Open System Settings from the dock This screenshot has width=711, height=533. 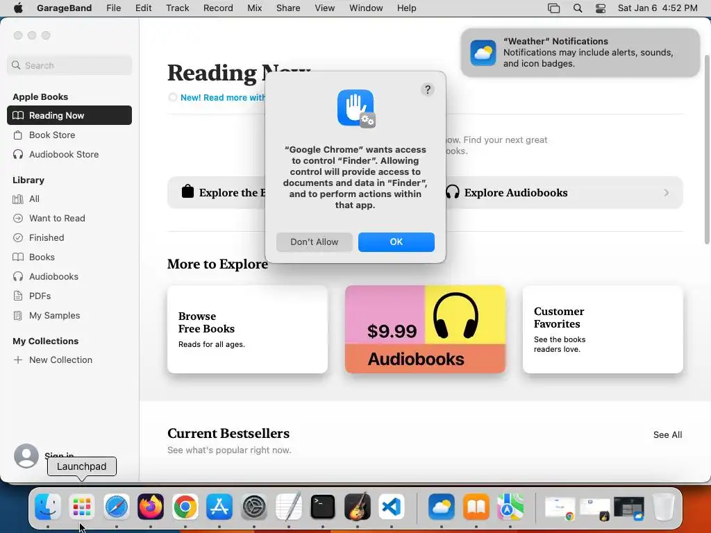coord(254,506)
